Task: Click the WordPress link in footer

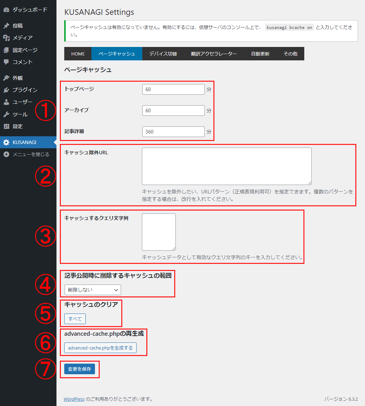Action: click(74, 399)
